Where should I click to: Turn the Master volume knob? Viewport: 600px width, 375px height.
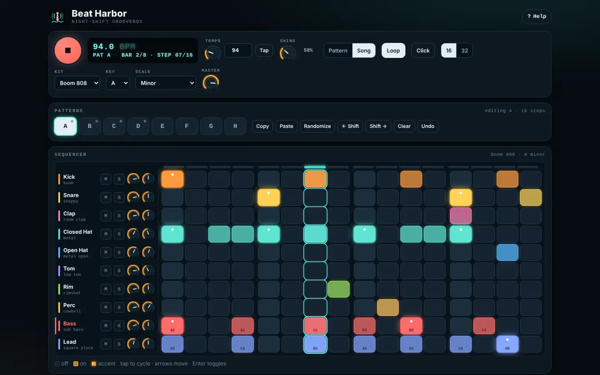coord(210,82)
